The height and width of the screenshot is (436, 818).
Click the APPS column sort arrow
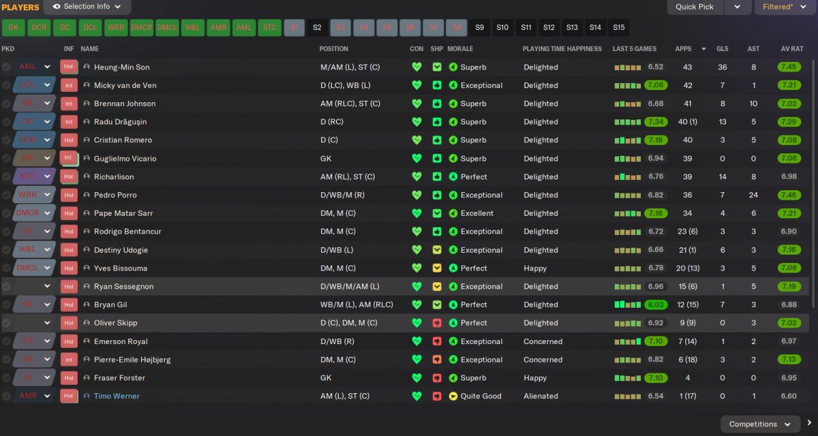point(704,49)
